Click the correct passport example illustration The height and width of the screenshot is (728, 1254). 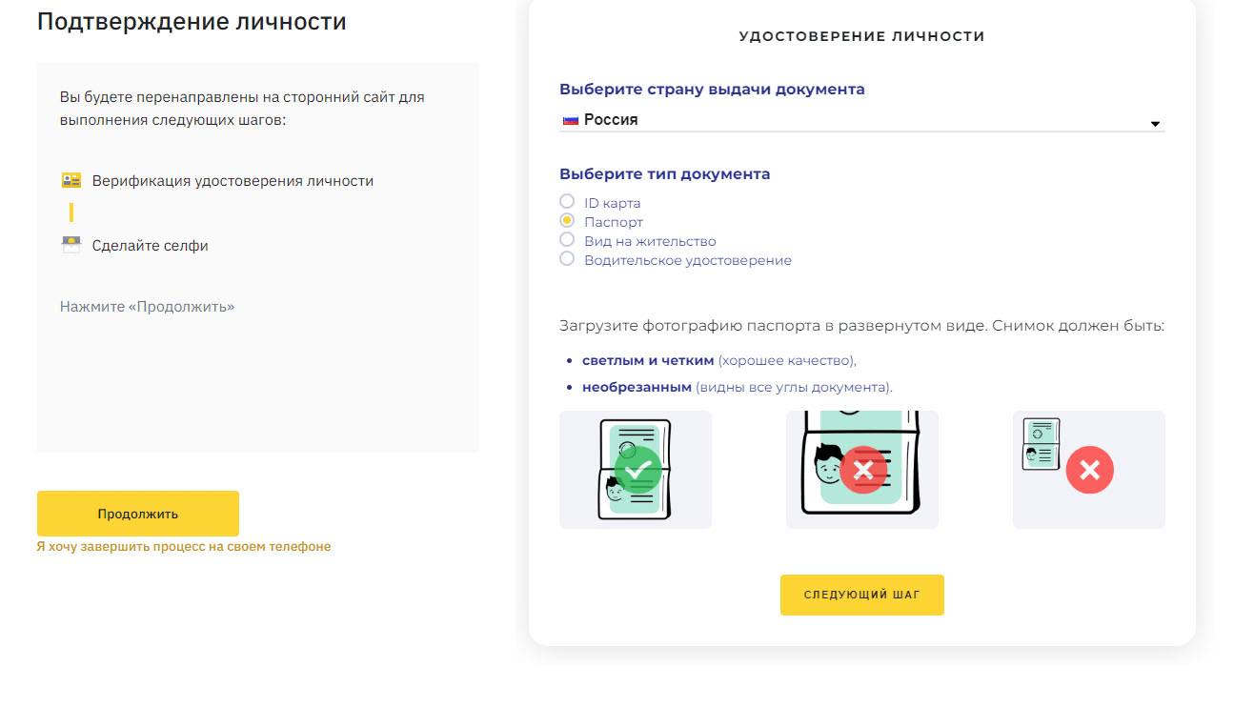click(636, 469)
